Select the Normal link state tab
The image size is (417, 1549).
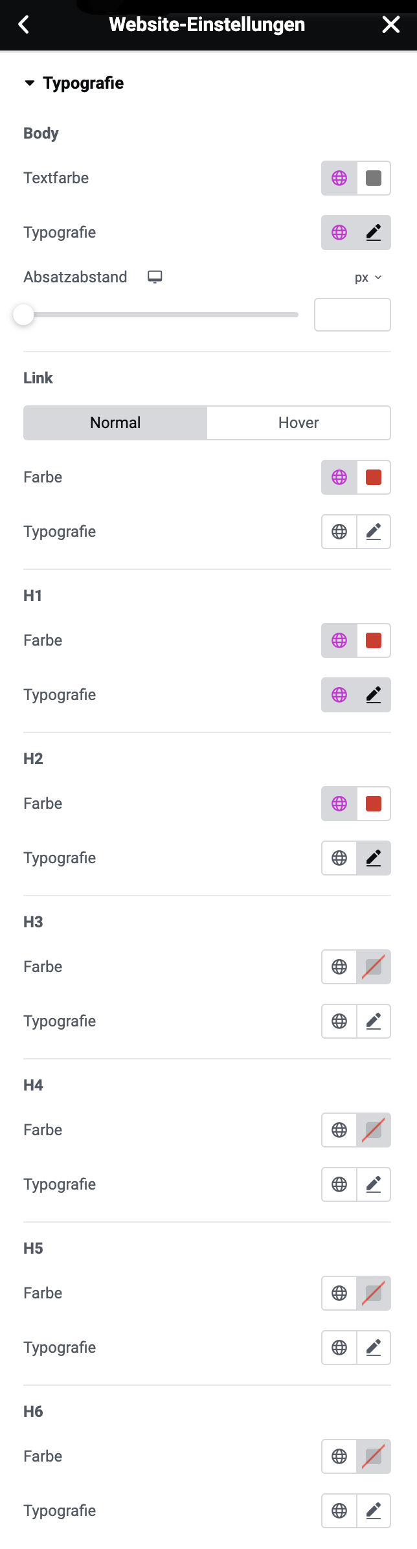tap(115, 423)
